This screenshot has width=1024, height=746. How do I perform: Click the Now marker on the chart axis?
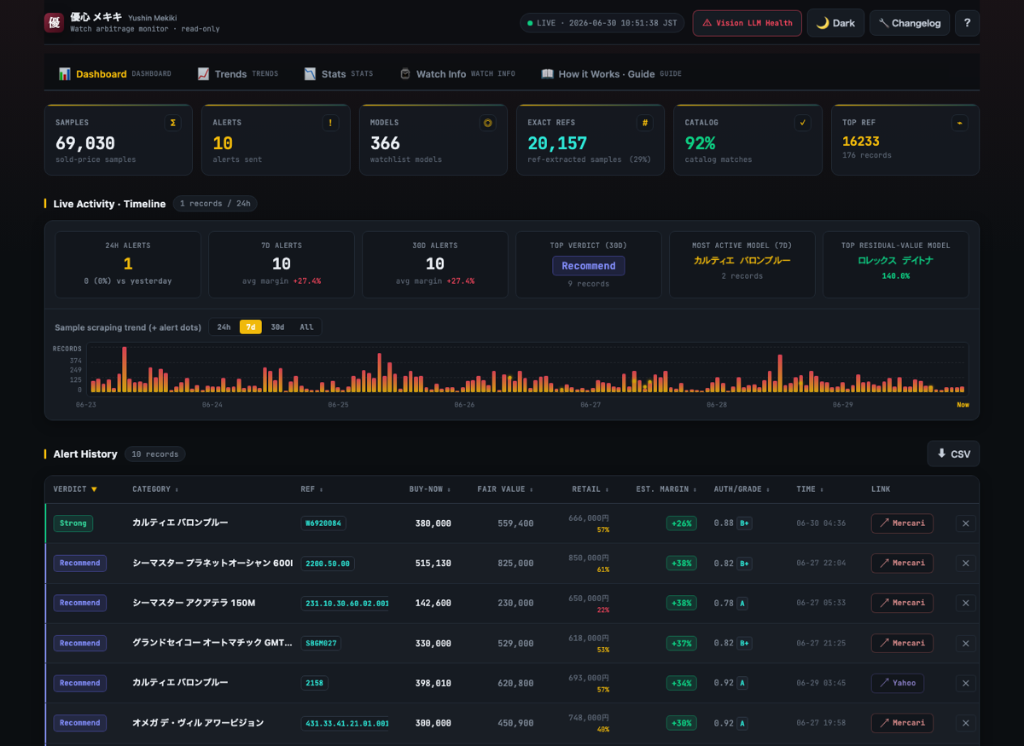(x=963, y=405)
